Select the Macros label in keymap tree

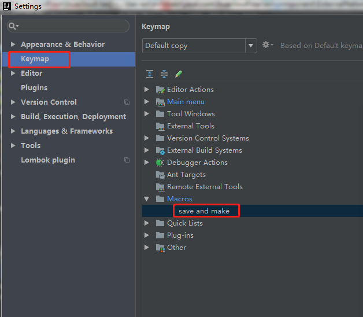point(180,199)
